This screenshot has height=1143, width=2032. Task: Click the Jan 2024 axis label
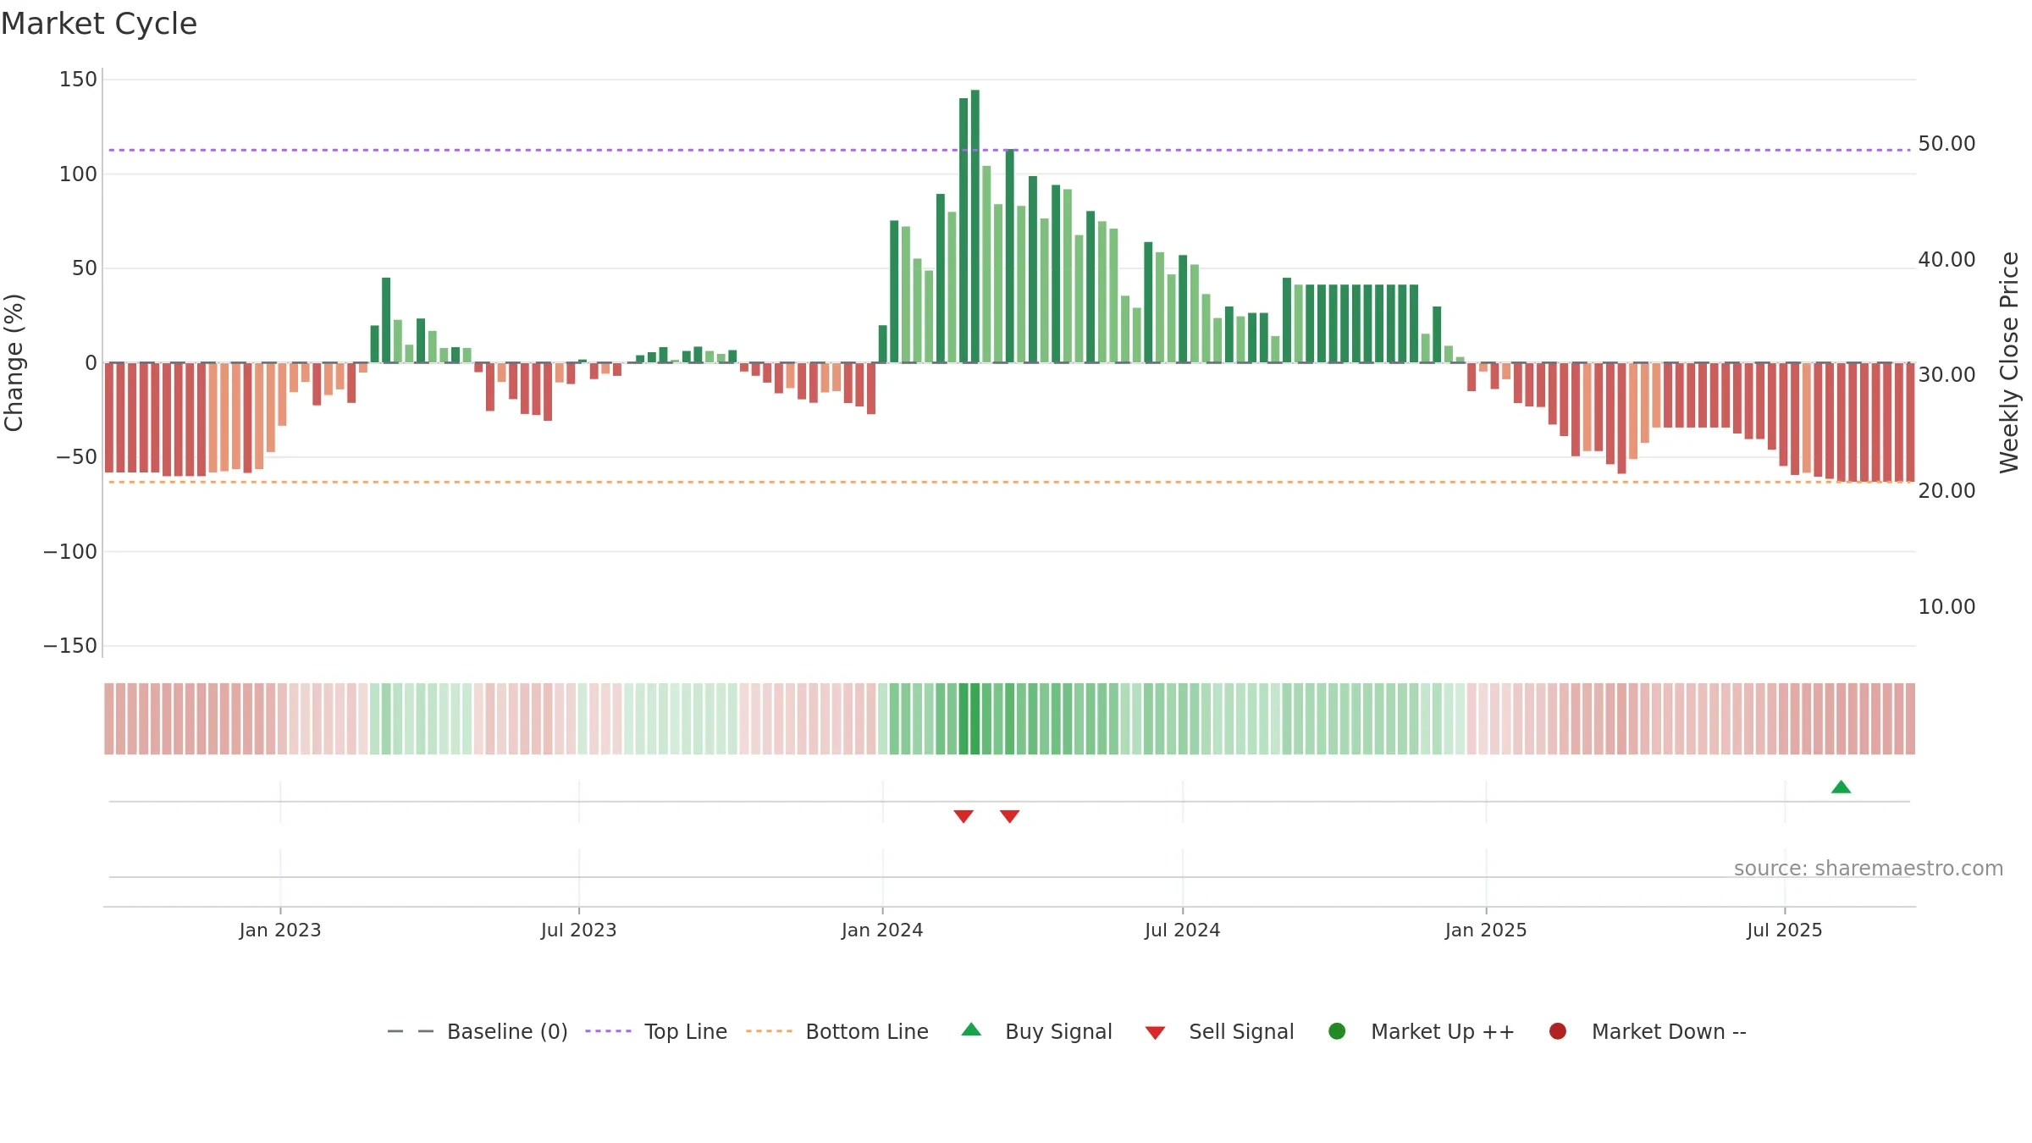pyautogui.click(x=882, y=930)
